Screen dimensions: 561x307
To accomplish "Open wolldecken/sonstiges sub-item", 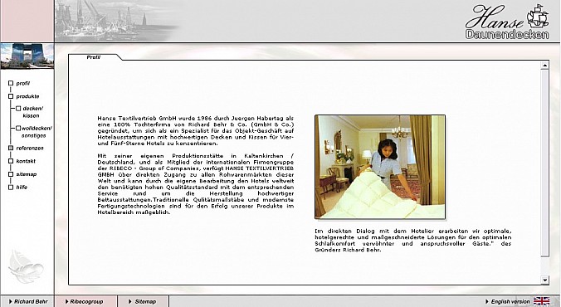I will (37, 132).
